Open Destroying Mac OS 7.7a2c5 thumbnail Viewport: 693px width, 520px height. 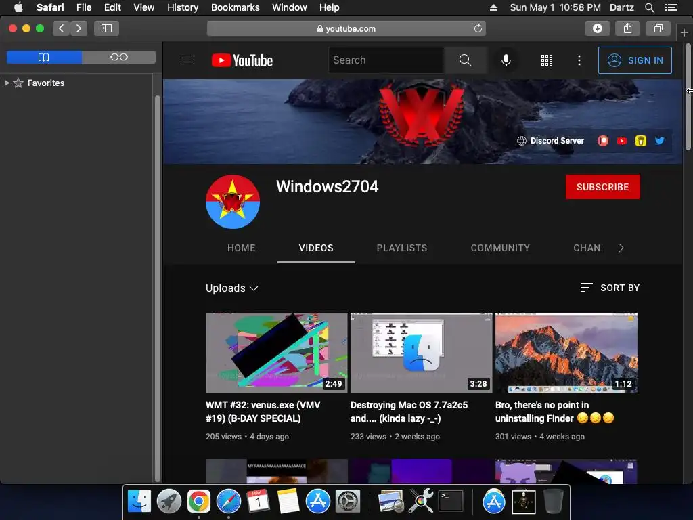(x=421, y=352)
